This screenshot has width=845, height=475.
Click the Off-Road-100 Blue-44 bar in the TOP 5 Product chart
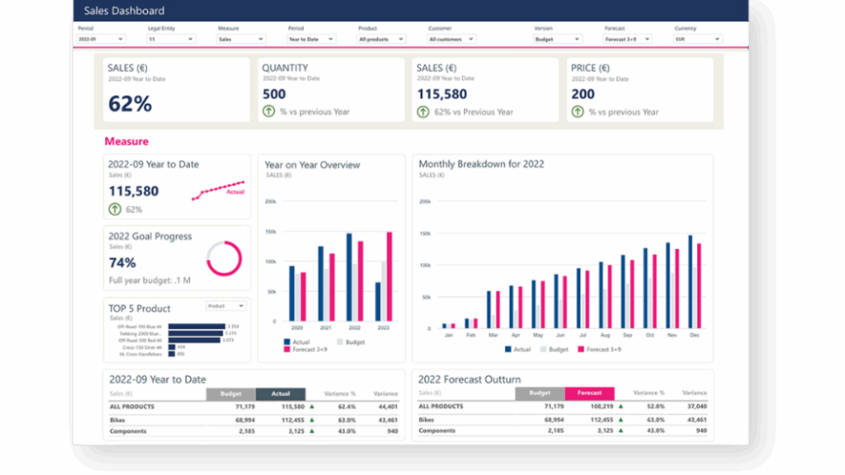coord(195,326)
